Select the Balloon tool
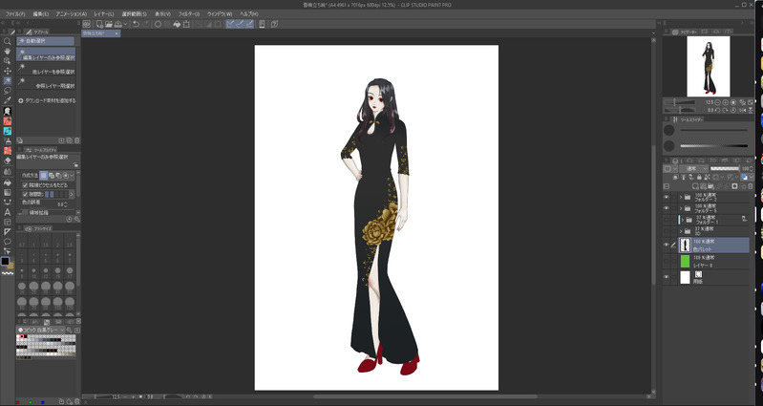This screenshot has height=406, width=763. coord(8,242)
